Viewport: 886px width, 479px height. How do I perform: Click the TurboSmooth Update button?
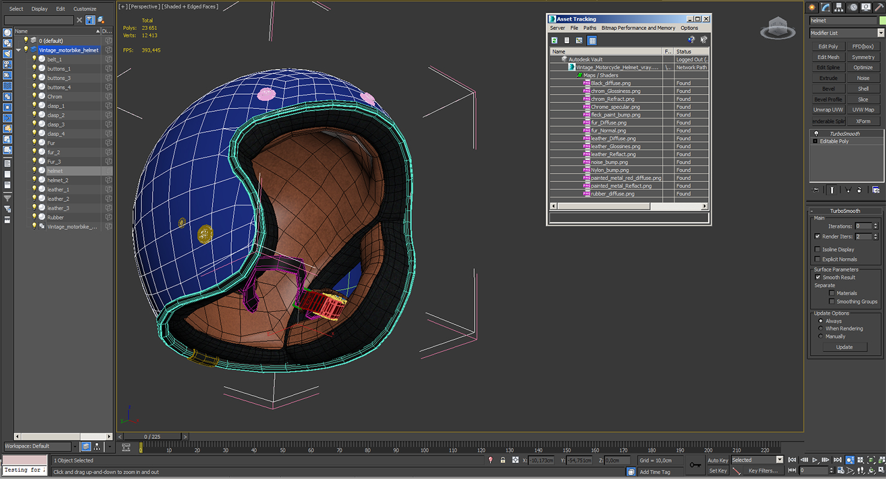pyautogui.click(x=844, y=347)
